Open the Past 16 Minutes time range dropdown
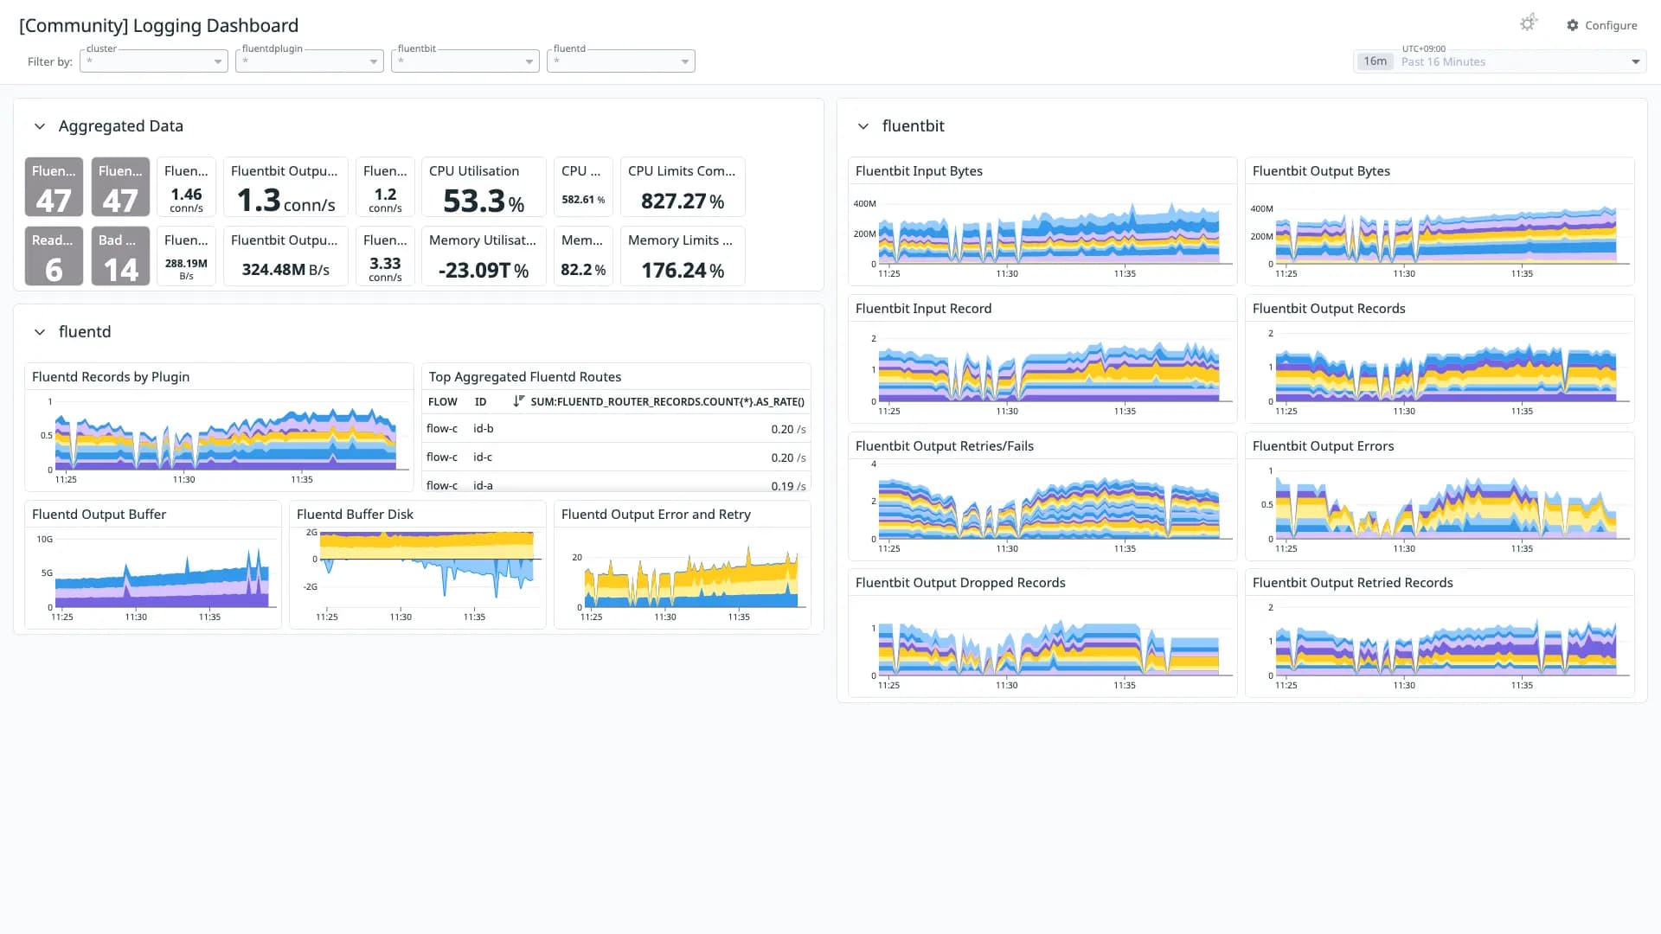Image resolution: width=1661 pixels, height=934 pixels. 1500,61
